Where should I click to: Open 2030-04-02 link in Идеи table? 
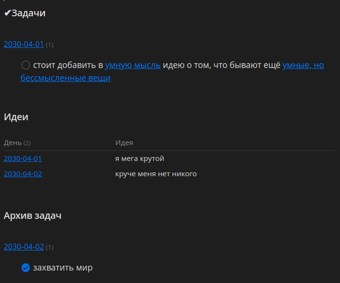[23, 174]
